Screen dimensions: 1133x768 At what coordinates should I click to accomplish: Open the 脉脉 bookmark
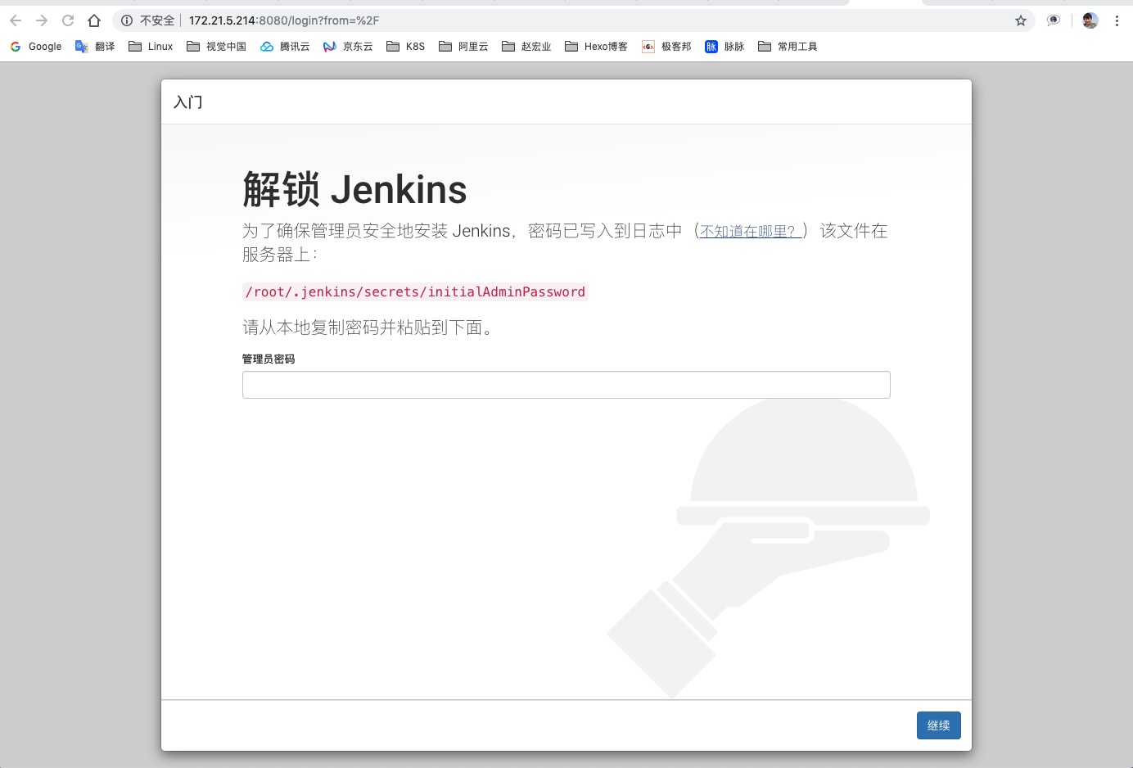724,47
